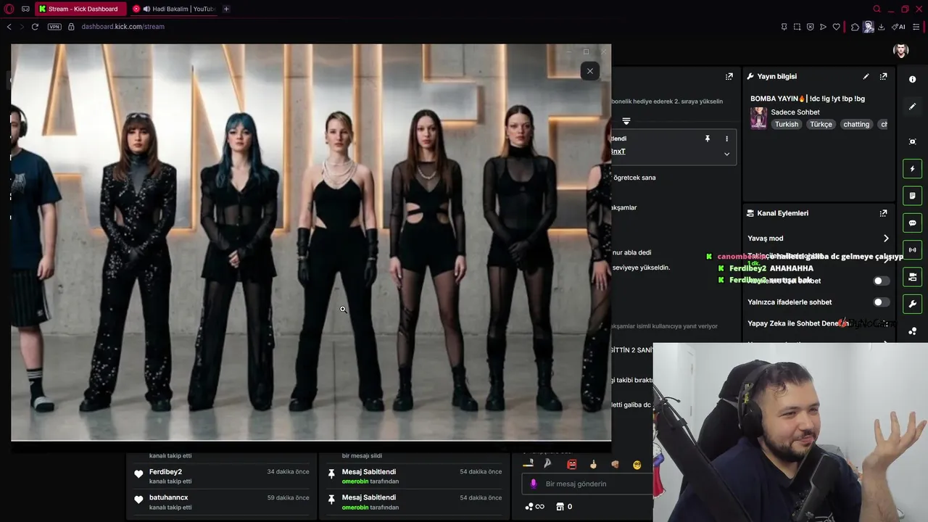The width and height of the screenshot is (928, 522).
Task: Open browser tab search magnifier
Action: 877,9
